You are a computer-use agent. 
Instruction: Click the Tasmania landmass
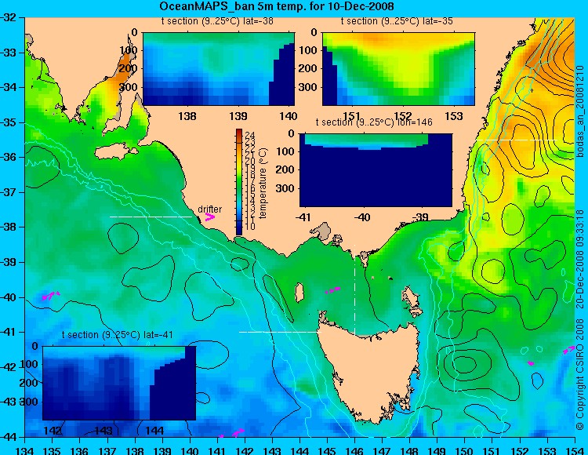372,371
